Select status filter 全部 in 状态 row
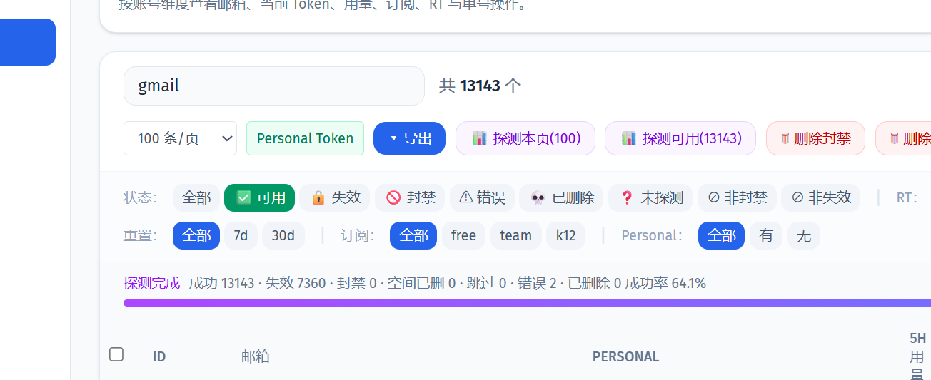931x380 pixels. click(196, 197)
